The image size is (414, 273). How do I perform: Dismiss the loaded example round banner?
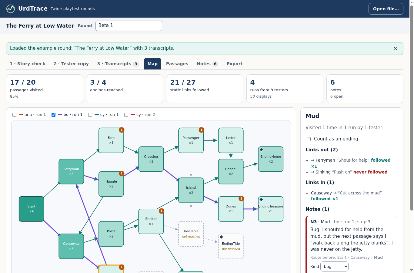point(395,49)
